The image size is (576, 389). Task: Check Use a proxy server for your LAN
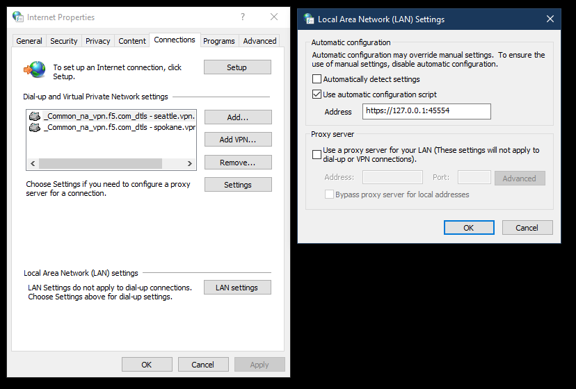point(317,154)
